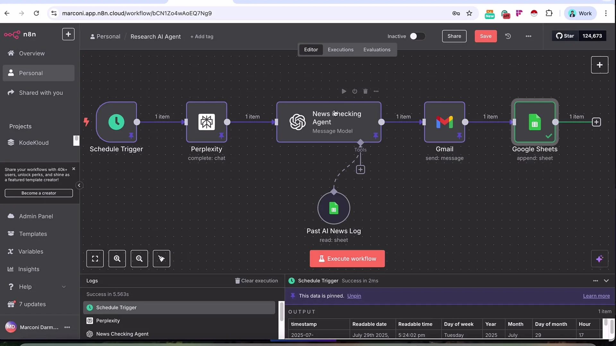Star n8n on GitHub
This screenshot has height=346, width=616.
pyautogui.click(x=565, y=36)
